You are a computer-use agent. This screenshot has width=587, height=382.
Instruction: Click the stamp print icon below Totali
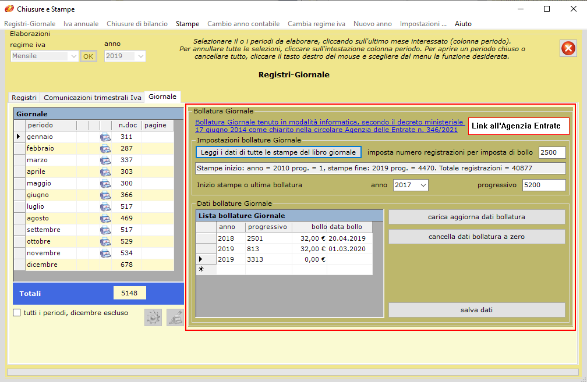click(x=175, y=317)
